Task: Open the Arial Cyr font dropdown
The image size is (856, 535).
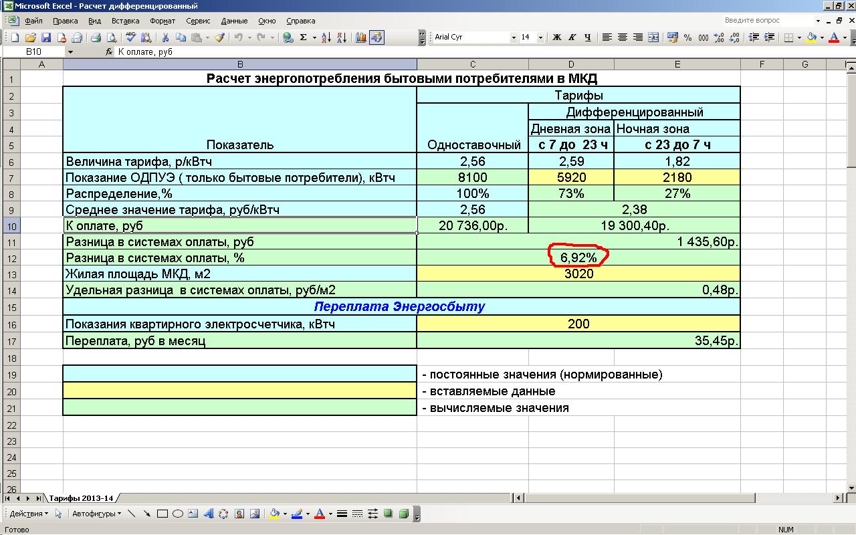Action: point(514,37)
